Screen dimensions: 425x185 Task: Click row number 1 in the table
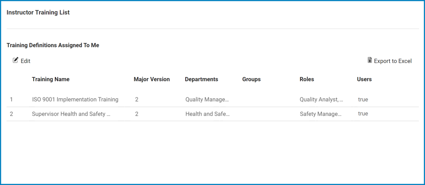11,100
